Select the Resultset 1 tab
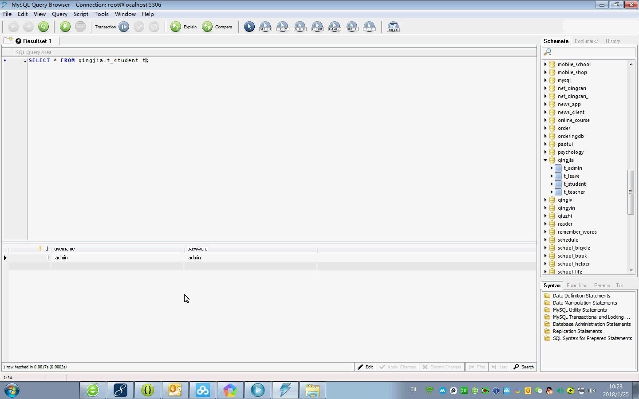 36,41
